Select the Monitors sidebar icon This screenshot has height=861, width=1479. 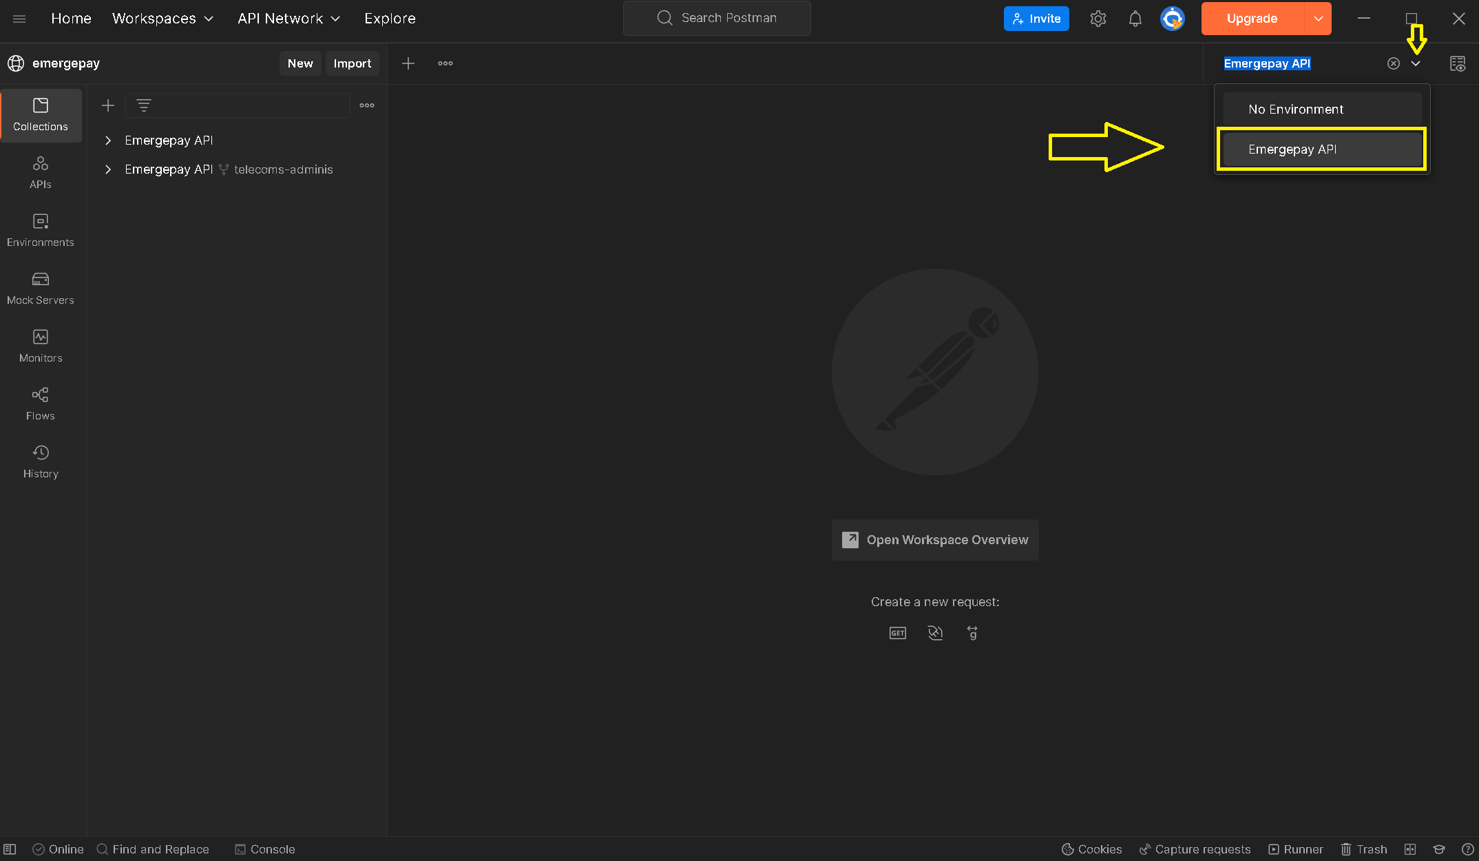click(x=41, y=345)
